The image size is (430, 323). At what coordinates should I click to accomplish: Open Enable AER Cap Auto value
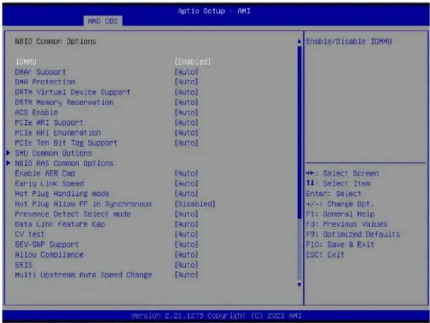point(186,173)
